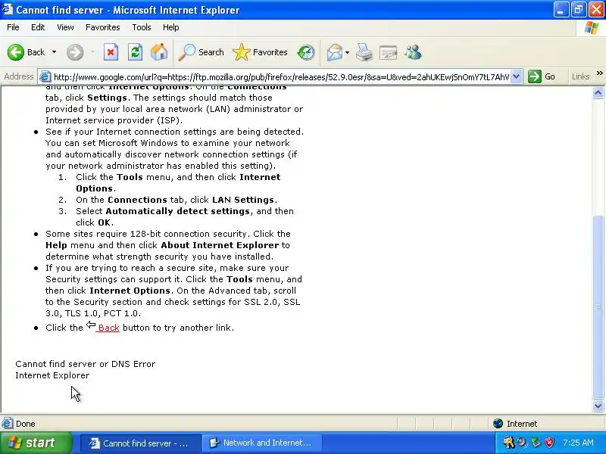Click the Links toolbar label
The image size is (606, 454).
coord(580,76)
